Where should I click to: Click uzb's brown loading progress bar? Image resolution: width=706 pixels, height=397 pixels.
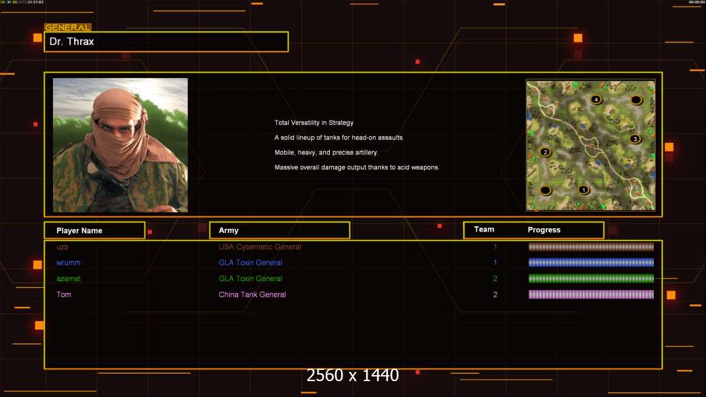click(x=591, y=246)
